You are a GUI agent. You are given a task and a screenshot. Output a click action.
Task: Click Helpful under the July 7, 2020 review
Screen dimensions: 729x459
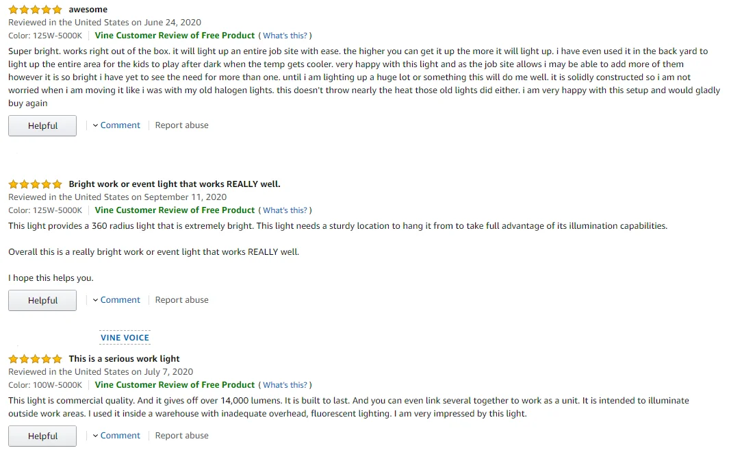tap(42, 436)
